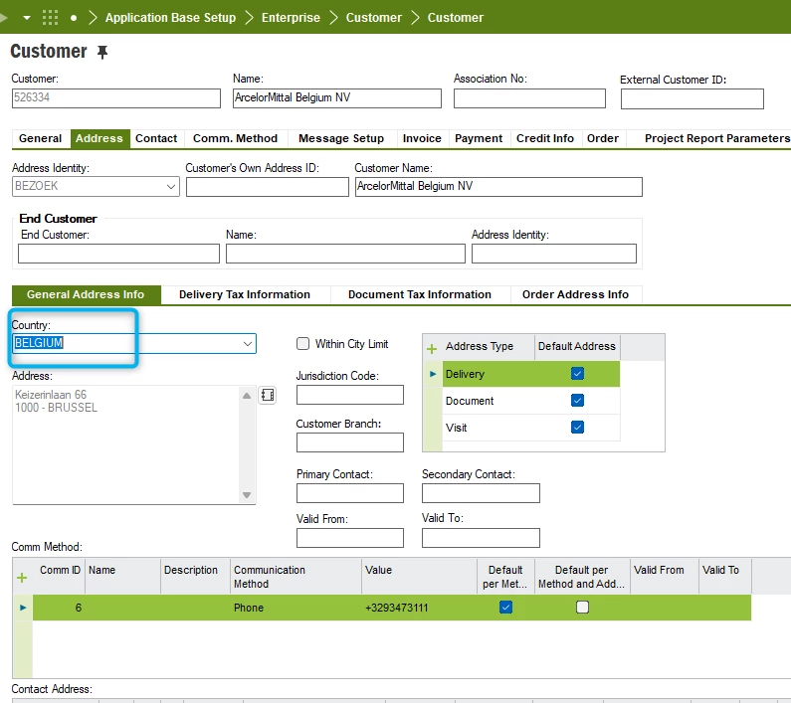791x703 pixels.
Task: Click the Name field ArcelorMittal Belgium NV
Action: (337, 98)
